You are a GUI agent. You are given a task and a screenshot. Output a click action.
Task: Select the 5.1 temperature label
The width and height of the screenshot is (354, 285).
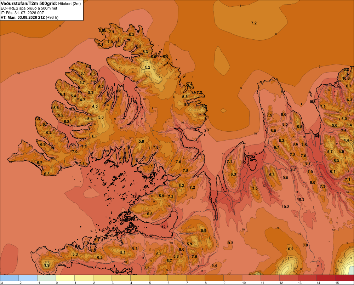[x=123, y=252]
